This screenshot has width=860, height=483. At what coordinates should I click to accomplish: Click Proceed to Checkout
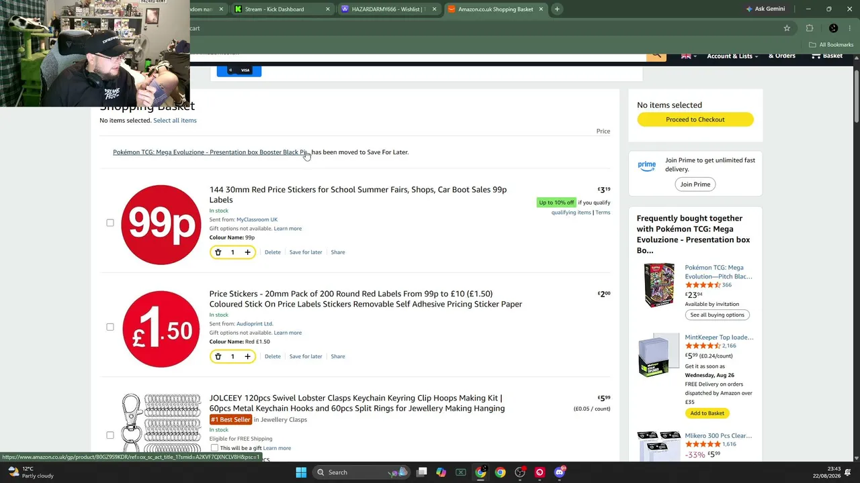695,119
